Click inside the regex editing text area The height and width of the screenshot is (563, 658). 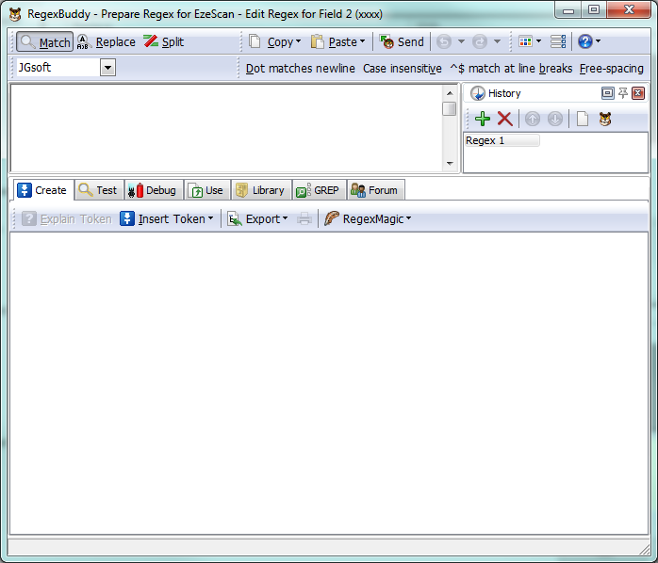point(224,128)
